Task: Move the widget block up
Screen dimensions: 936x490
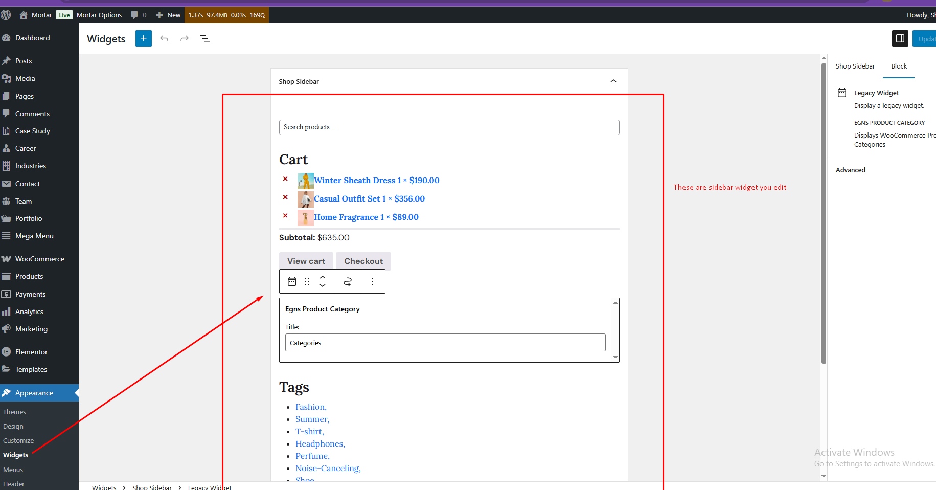Action: 323,277
